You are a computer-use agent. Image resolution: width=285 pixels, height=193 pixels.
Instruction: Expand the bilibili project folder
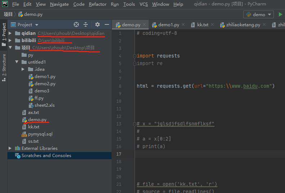(10, 40)
